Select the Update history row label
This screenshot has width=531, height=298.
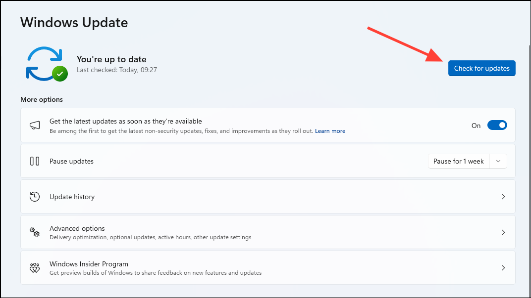click(72, 197)
